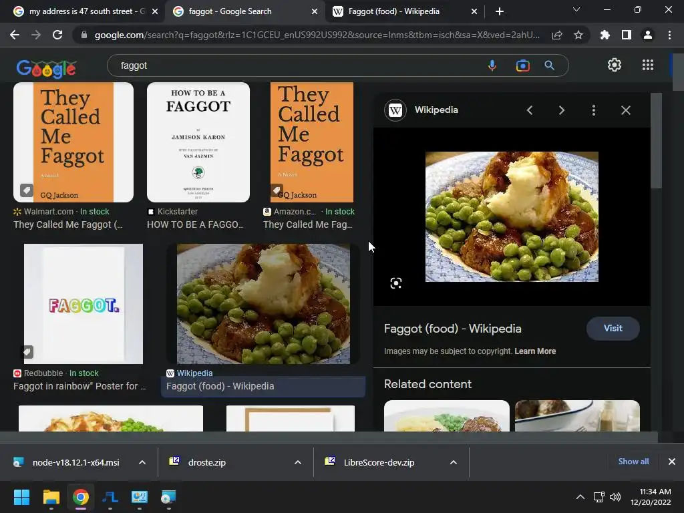Open File Explorer from the taskbar
The image size is (684, 513).
(x=51, y=497)
